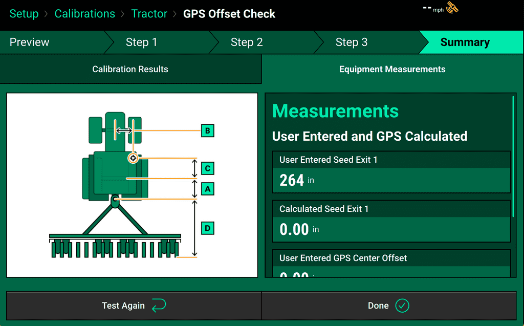Select the A measurement label in diagram
The width and height of the screenshot is (524, 326).
click(207, 189)
